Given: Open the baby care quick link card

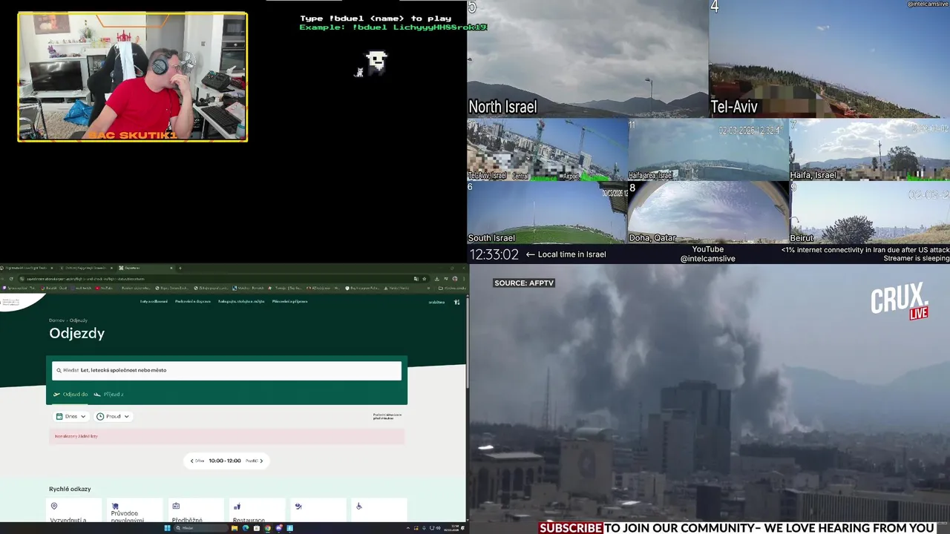Looking at the screenshot, I should pos(318,510).
